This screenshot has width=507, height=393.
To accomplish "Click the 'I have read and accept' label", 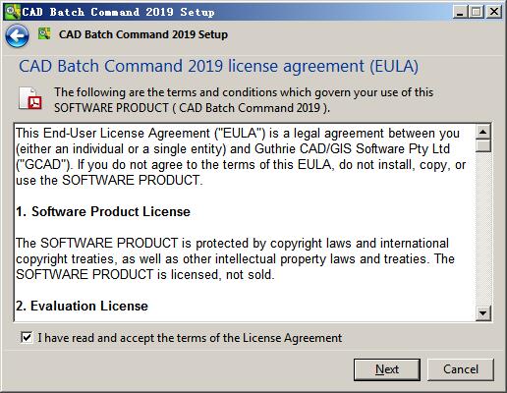I will 190,338.
